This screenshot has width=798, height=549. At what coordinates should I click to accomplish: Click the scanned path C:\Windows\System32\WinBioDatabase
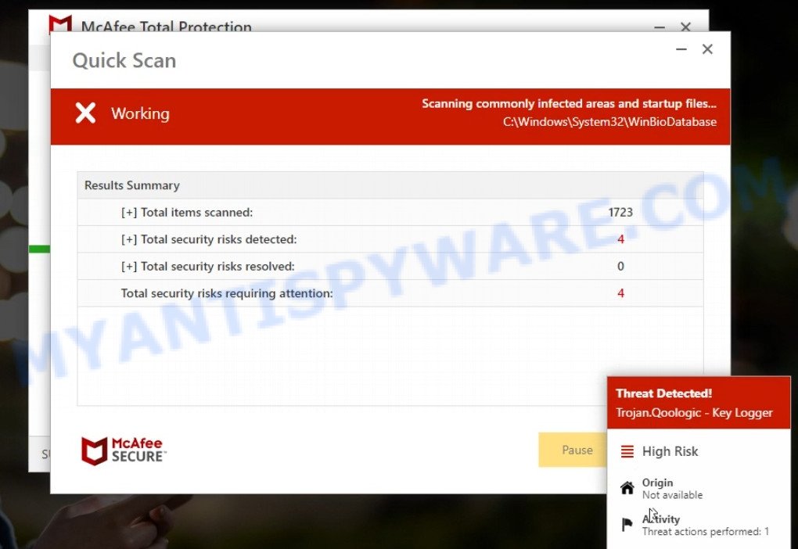[609, 122]
